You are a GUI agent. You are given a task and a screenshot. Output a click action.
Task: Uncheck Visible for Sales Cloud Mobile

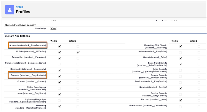pos(181,64)
